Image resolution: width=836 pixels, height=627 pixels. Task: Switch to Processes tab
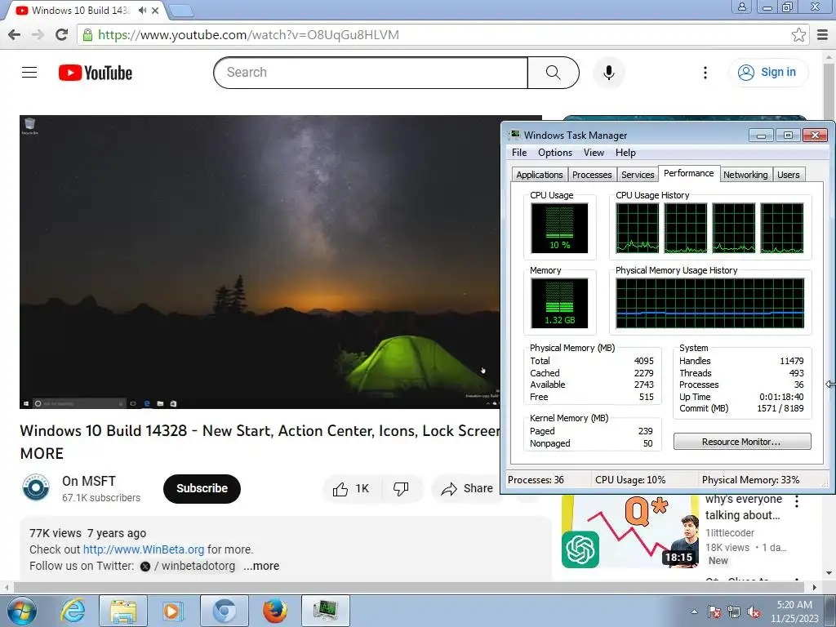point(592,175)
